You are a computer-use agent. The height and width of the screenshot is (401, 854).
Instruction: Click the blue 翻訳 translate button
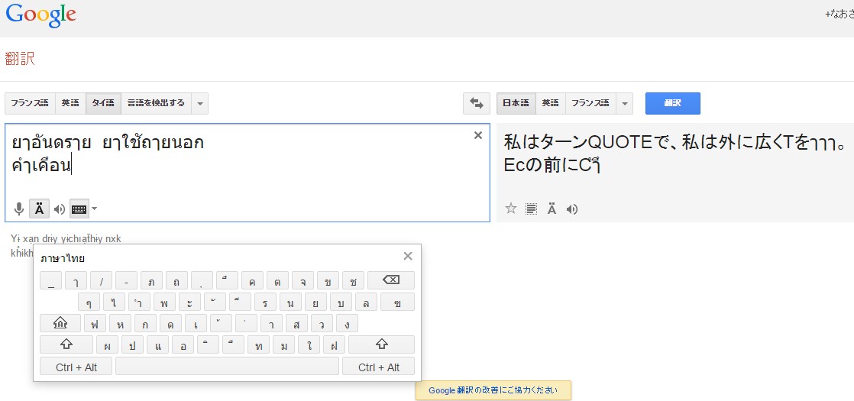pyautogui.click(x=673, y=103)
